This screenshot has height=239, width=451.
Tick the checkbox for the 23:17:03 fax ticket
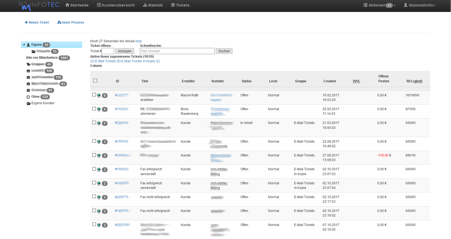point(94,197)
